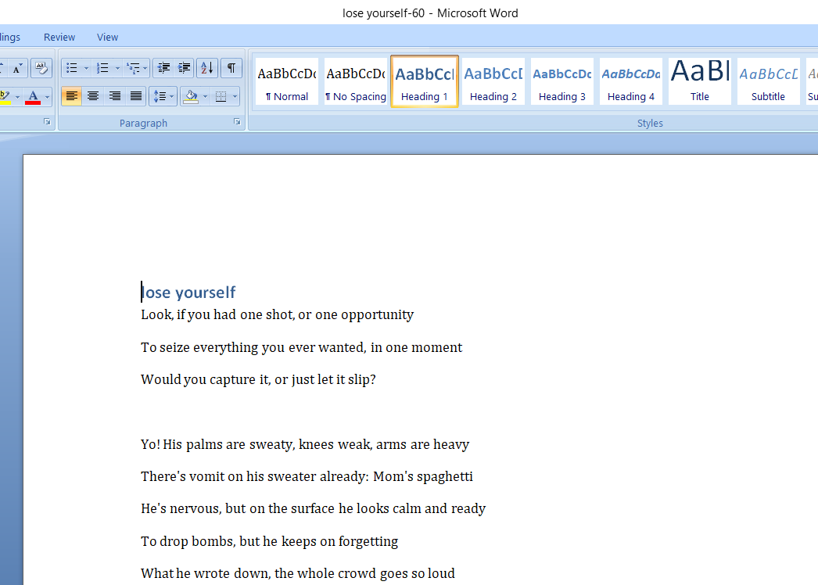Click the line spacing icon
This screenshot has width=818, height=585.
point(160,96)
